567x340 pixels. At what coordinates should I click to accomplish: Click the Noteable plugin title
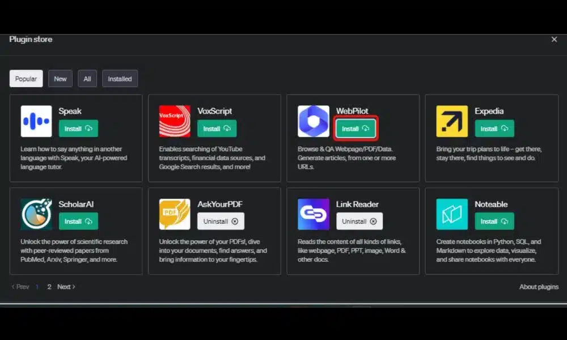click(491, 204)
